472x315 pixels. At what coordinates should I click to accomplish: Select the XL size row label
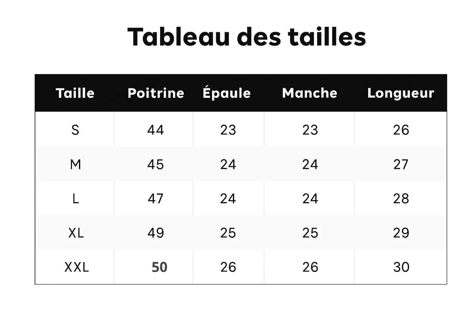tap(76, 233)
